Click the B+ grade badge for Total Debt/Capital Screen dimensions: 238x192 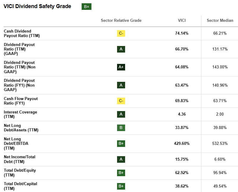click(121, 186)
